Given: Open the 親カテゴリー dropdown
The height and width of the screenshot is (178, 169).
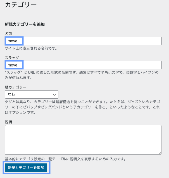Looking at the screenshot, I should (31, 94).
